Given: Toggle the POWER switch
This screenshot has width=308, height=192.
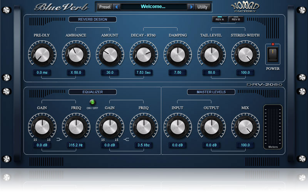Looking at the screenshot, I should pyautogui.click(x=273, y=54).
